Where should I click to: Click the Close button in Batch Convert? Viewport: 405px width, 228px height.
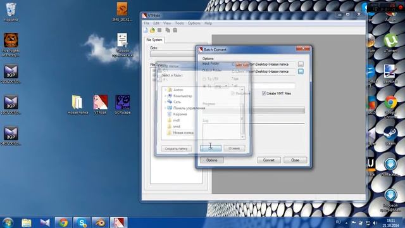(x=296, y=160)
